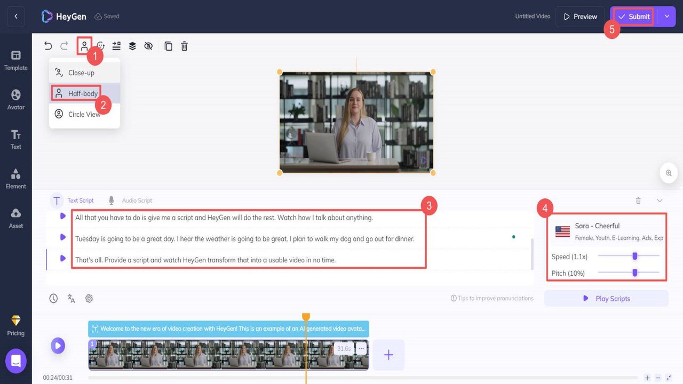683x384 pixels.
Task: Toggle the crossed-eye hide icon
Action: [148, 46]
